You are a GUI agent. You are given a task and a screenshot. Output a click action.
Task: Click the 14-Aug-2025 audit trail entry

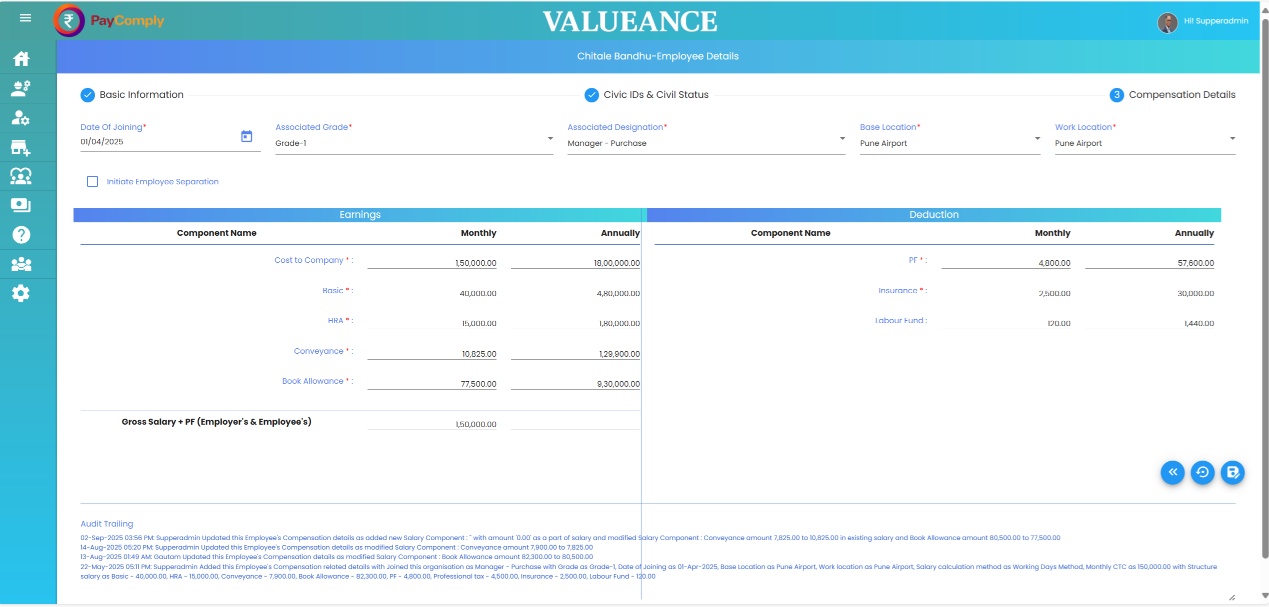pyautogui.click(x=336, y=548)
